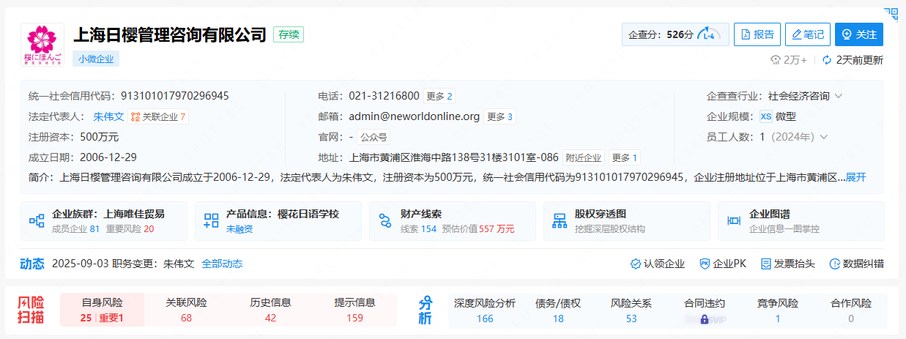Open 附近企业 nearby companies

click(x=583, y=157)
